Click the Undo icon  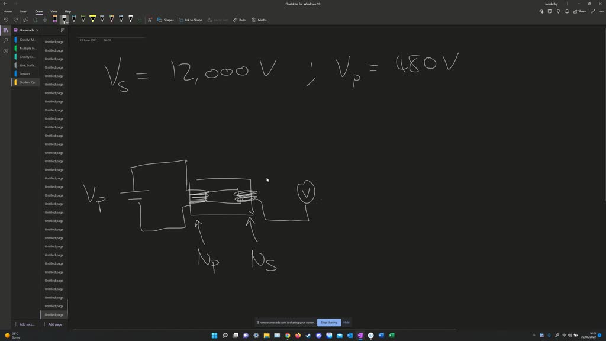tap(7, 20)
